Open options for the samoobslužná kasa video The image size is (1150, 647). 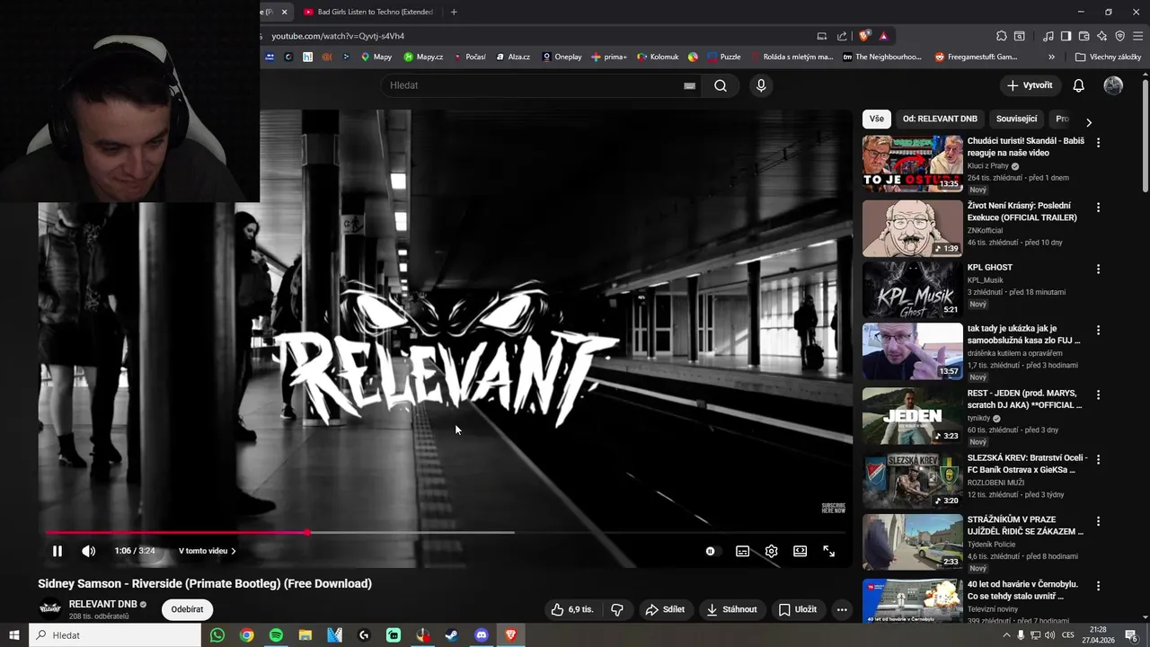coord(1098,331)
